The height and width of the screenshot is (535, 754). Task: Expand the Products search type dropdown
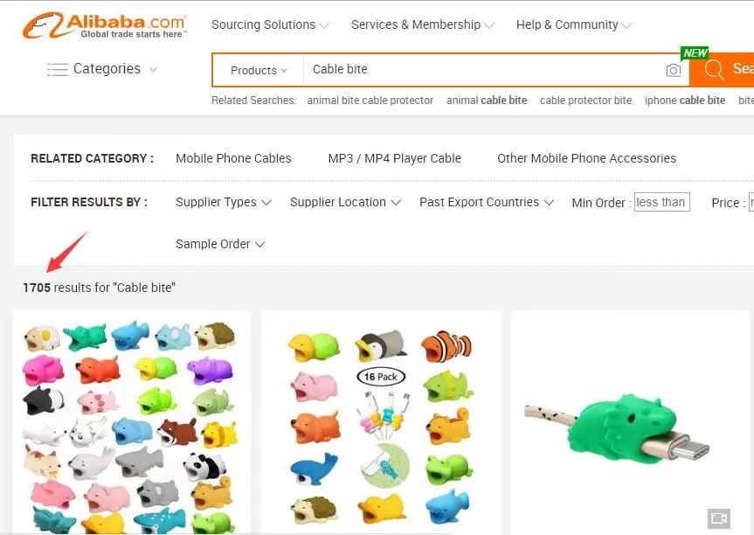click(x=259, y=70)
